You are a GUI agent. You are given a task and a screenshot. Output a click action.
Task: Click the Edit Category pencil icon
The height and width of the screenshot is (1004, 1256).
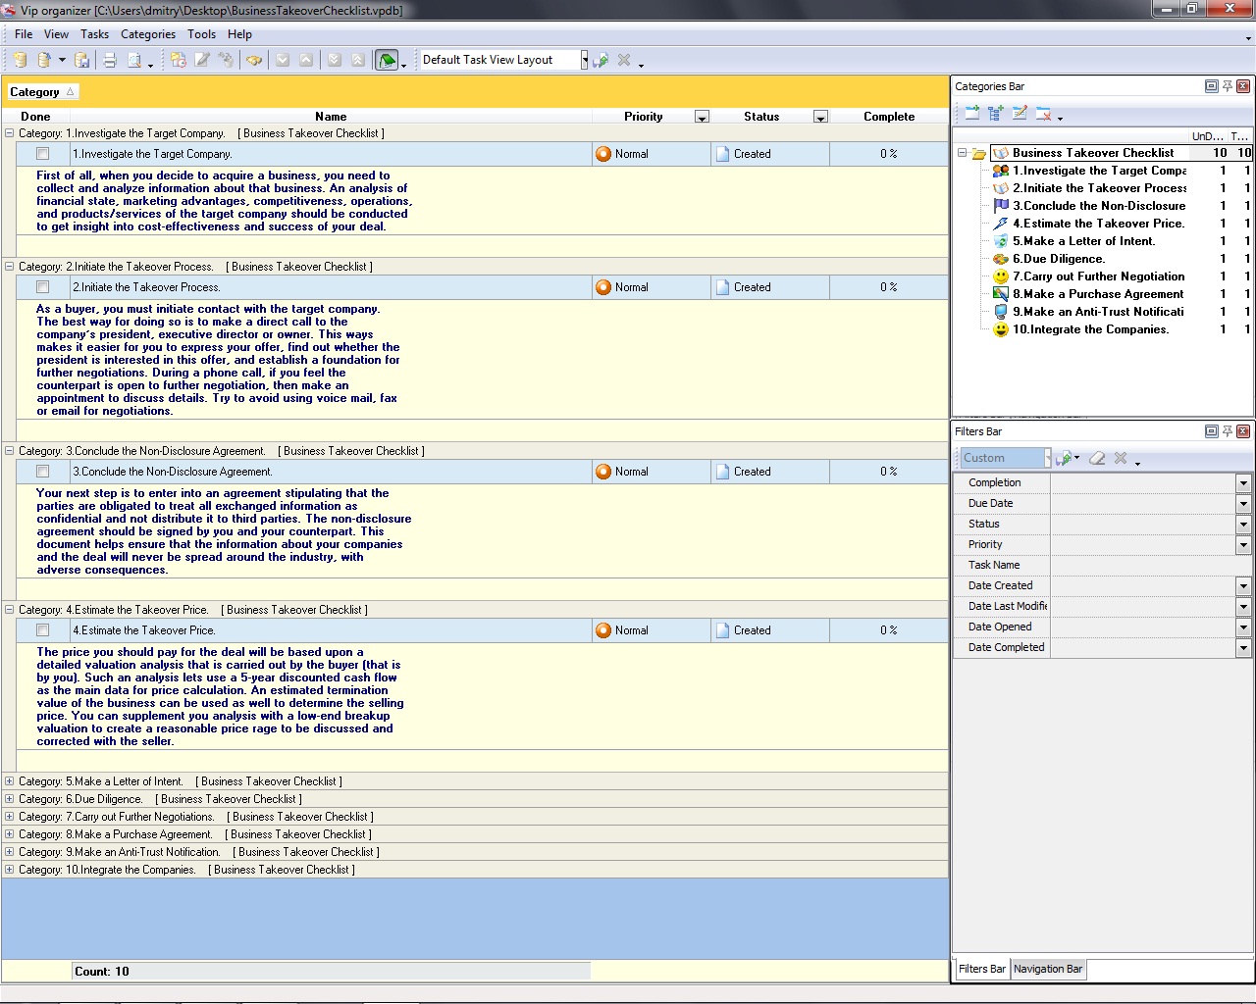(x=1020, y=114)
